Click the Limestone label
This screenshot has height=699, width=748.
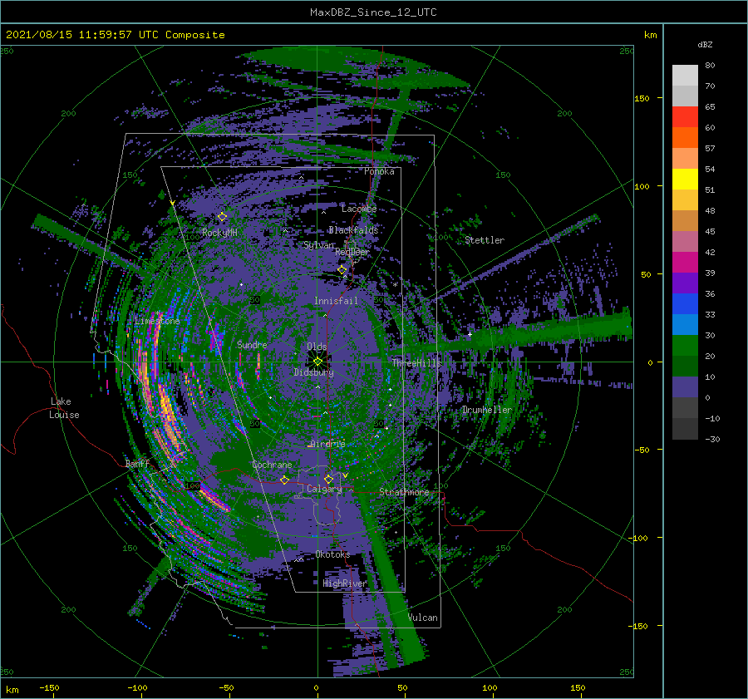coord(157,321)
